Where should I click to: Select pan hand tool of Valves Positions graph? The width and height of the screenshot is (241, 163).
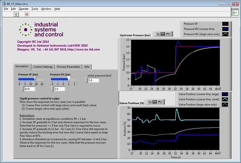click(x=160, y=102)
